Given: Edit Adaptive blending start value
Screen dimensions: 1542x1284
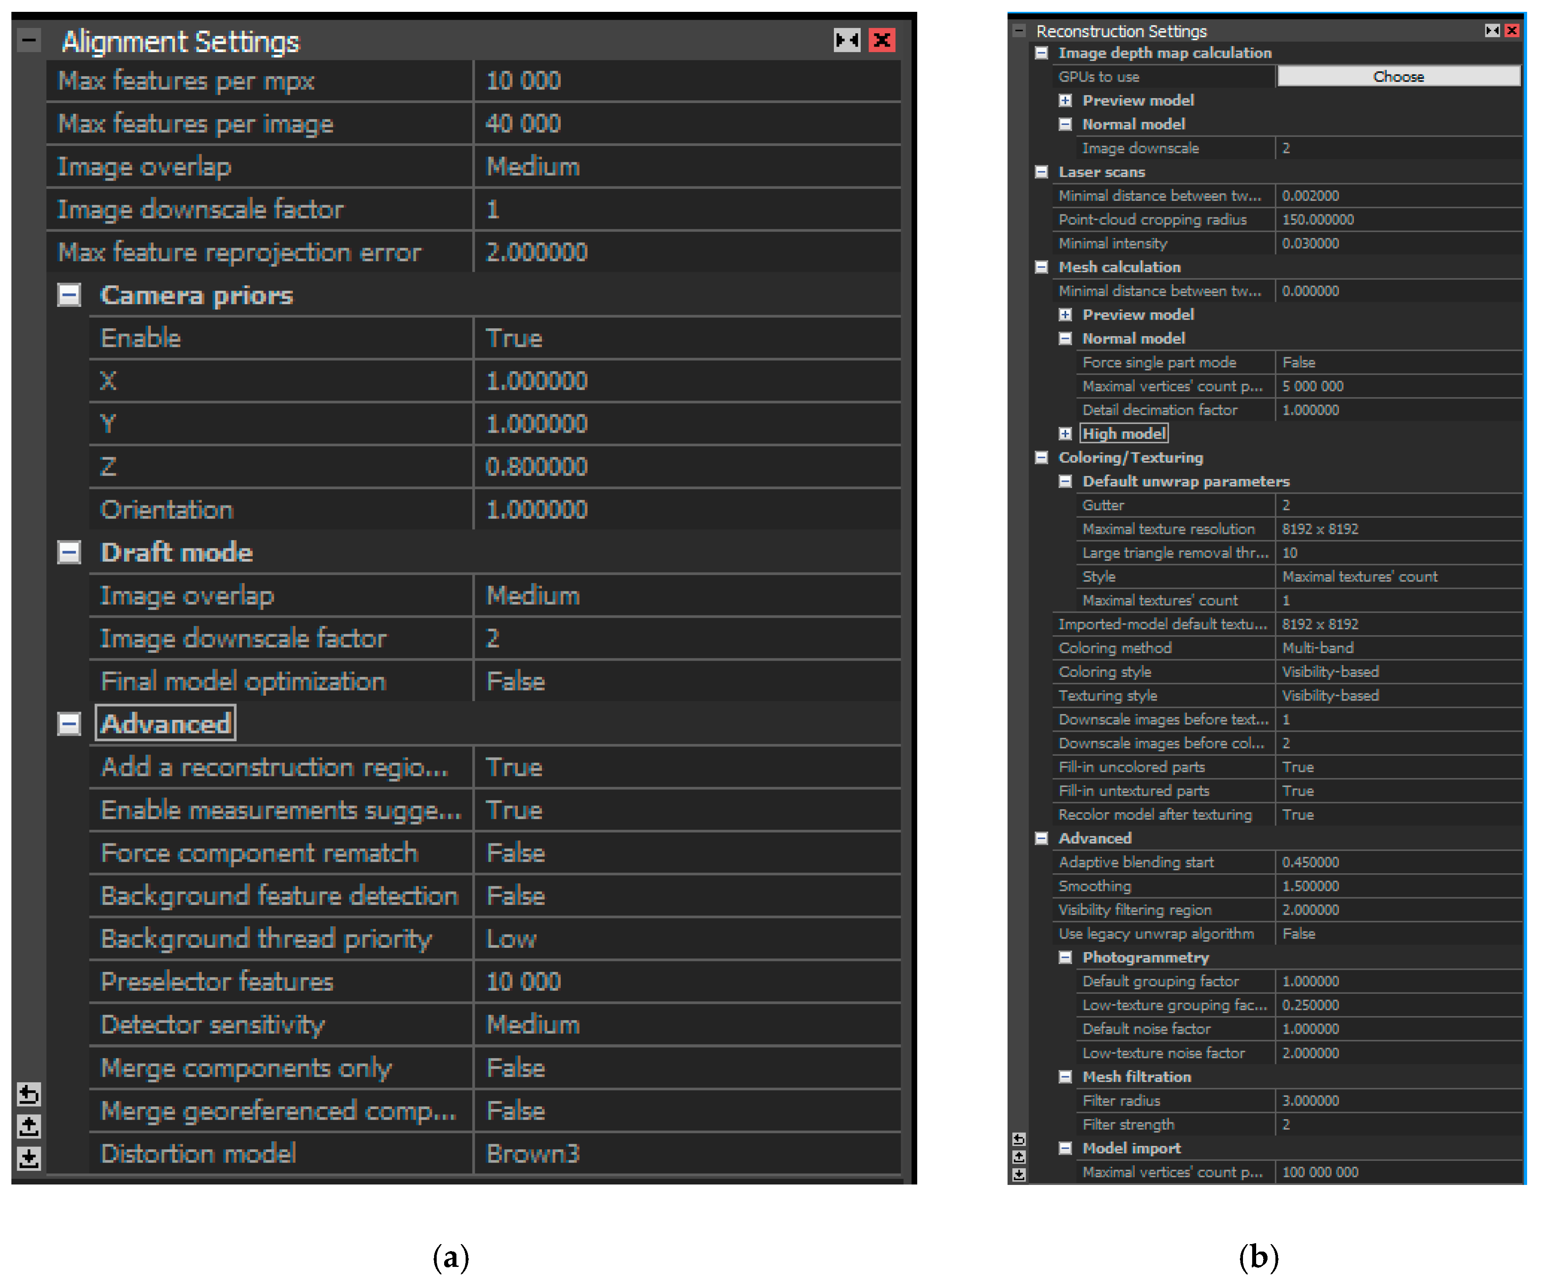Looking at the screenshot, I should coord(1399,863).
